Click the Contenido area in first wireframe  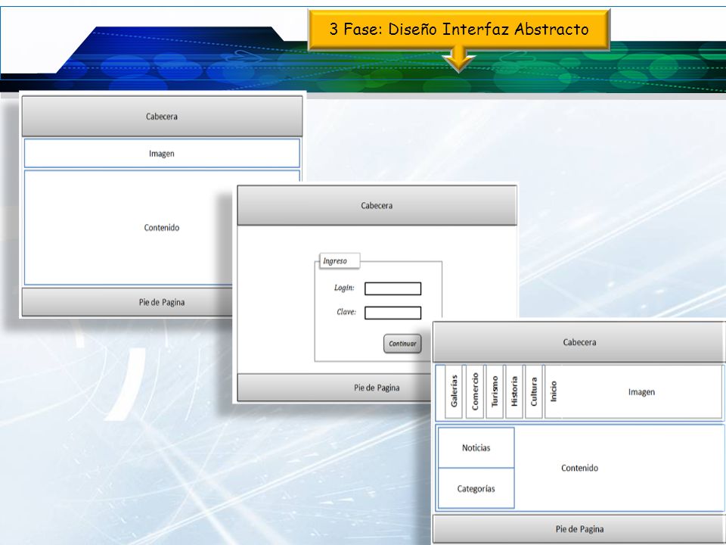coord(162,228)
